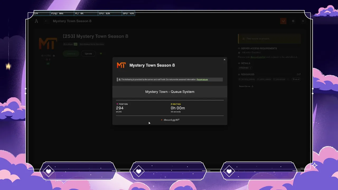Open settings with the gear icon
338x190 pixels.
[293, 21]
